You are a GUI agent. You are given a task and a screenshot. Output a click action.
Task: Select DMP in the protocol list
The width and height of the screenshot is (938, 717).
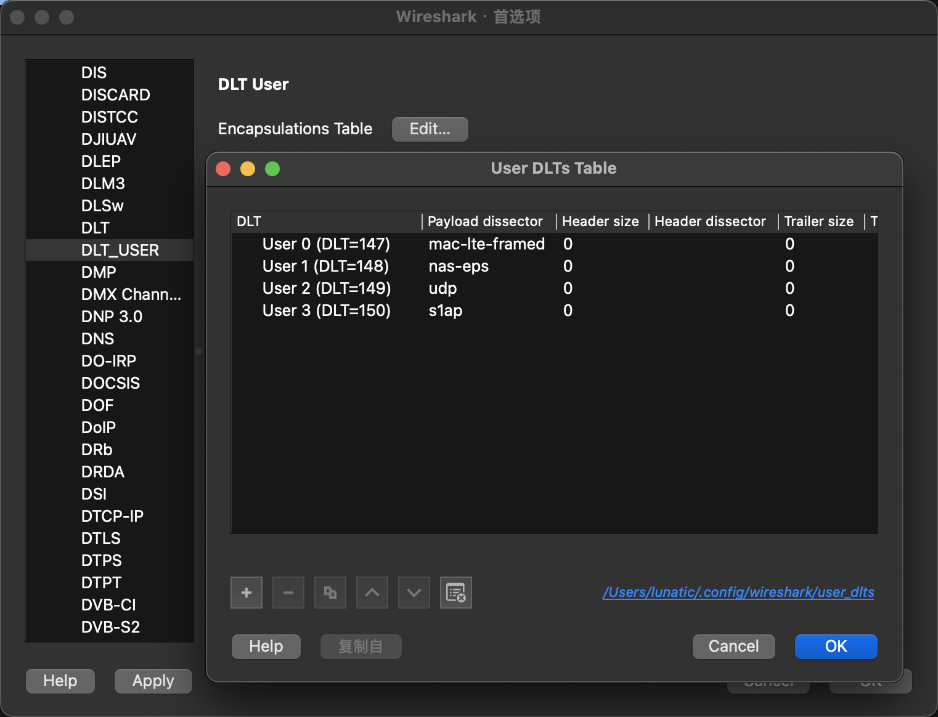pos(110,272)
